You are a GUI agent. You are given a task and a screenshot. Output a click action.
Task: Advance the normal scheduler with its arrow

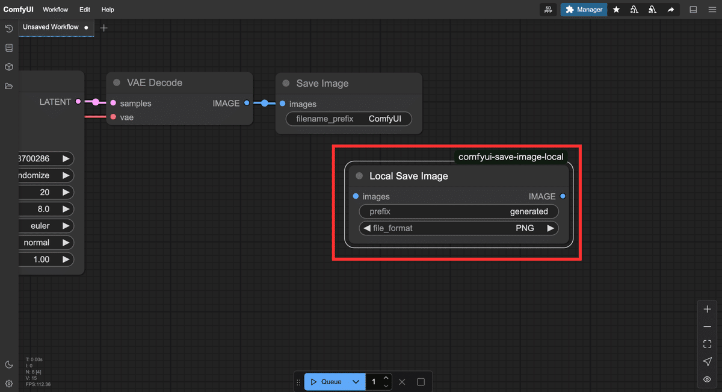pyautogui.click(x=66, y=243)
